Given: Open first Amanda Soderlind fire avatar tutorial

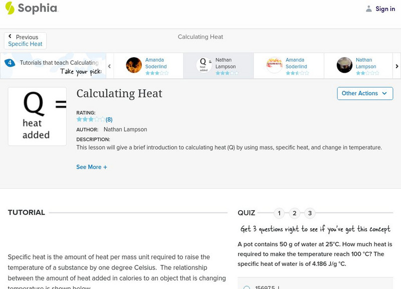Looking at the screenshot, I should [x=134, y=65].
